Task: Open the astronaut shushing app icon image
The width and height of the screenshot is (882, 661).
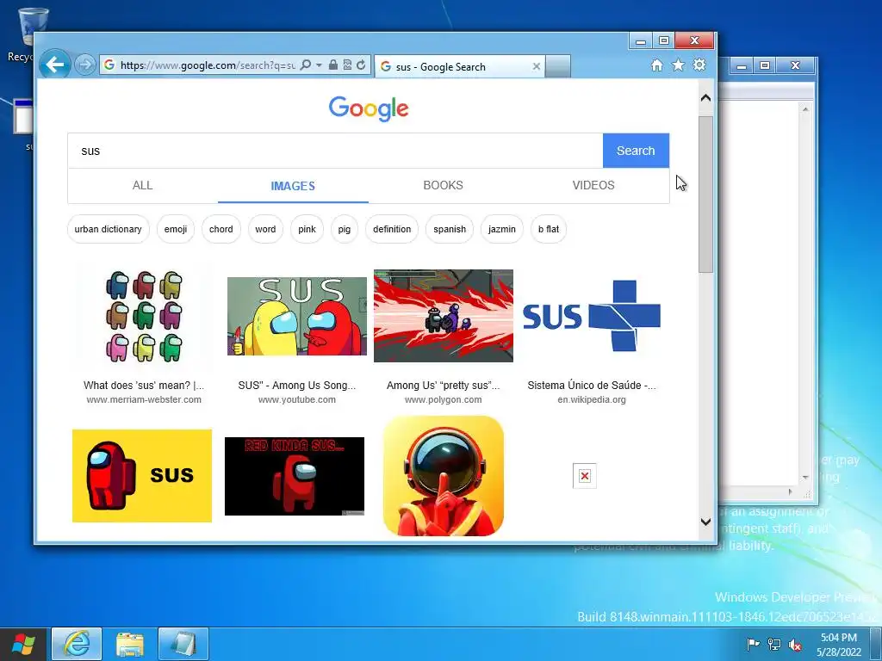Action: point(444,475)
